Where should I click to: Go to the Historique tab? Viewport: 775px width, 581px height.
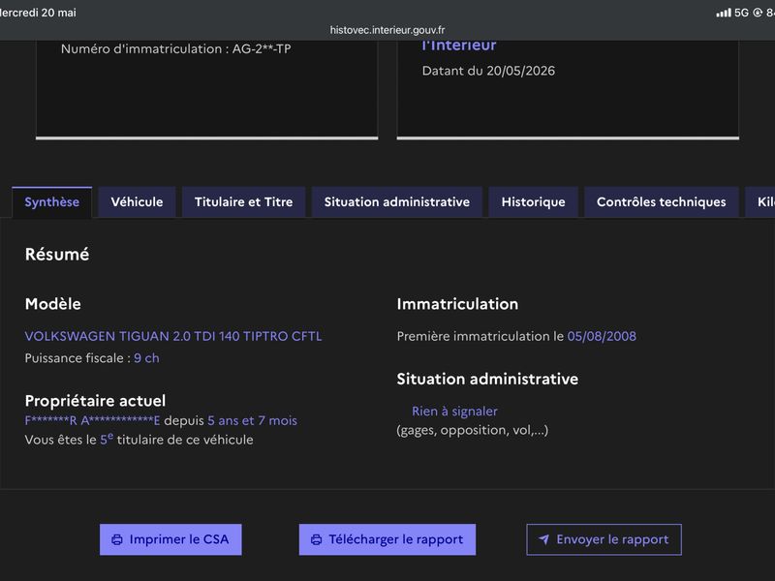(534, 202)
